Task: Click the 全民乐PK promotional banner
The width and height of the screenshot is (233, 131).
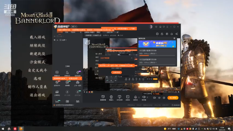Action: 157,44
